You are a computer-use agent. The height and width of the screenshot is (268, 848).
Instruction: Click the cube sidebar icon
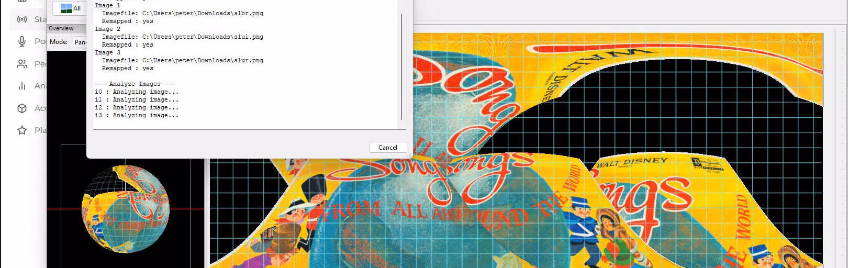click(22, 108)
